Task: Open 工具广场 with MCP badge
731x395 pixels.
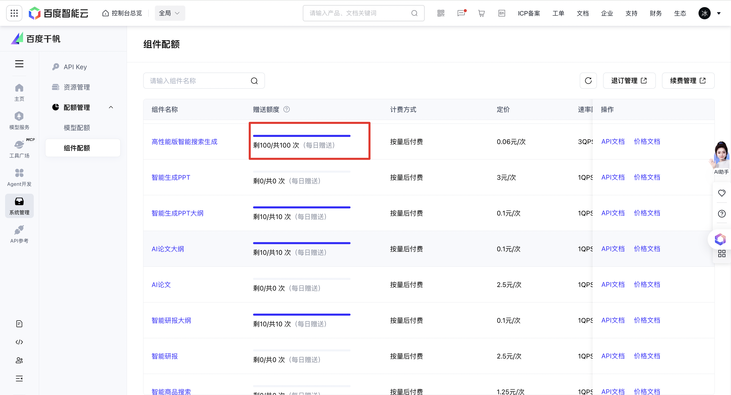Action: click(x=19, y=149)
